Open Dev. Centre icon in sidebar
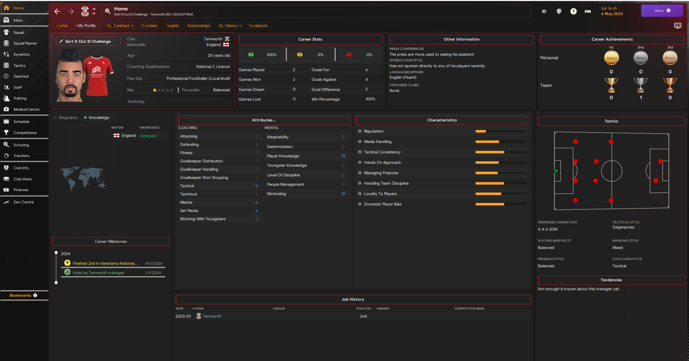The image size is (689, 361). [x=6, y=202]
